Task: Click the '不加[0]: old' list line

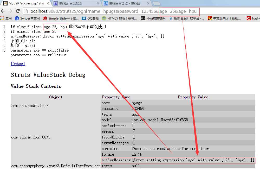Action: tap(23, 41)
